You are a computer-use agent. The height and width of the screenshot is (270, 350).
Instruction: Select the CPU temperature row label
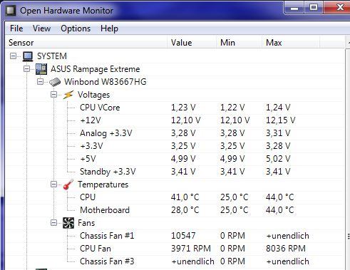88,197
